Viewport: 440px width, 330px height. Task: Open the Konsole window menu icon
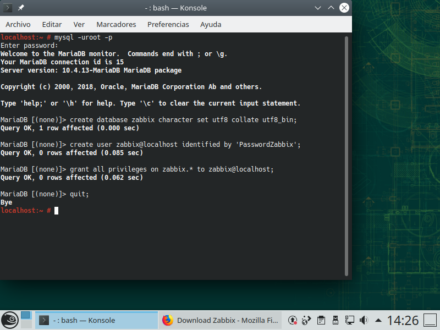click(7, 8)
